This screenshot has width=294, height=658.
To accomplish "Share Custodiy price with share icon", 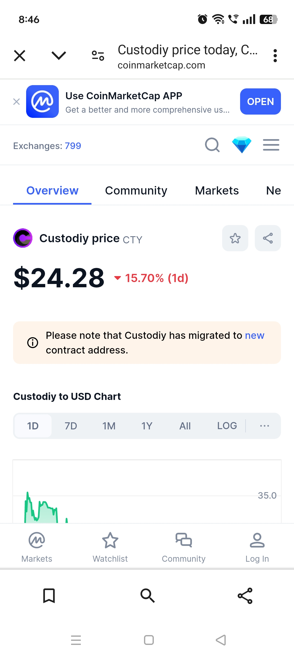I will [268, 238].
